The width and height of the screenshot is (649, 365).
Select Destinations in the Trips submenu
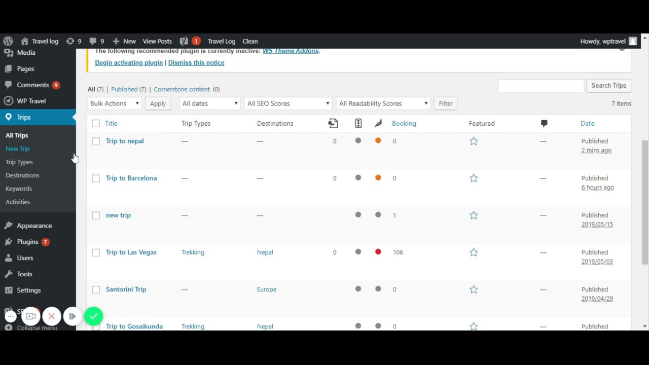pos(22,175)
